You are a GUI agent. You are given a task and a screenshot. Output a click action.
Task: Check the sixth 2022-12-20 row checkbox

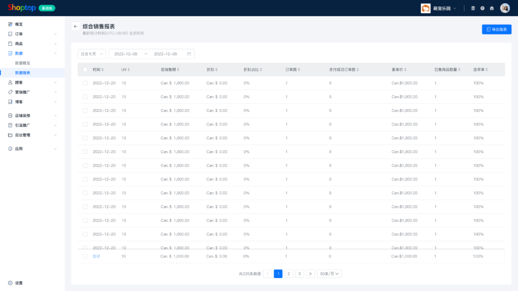85,152
